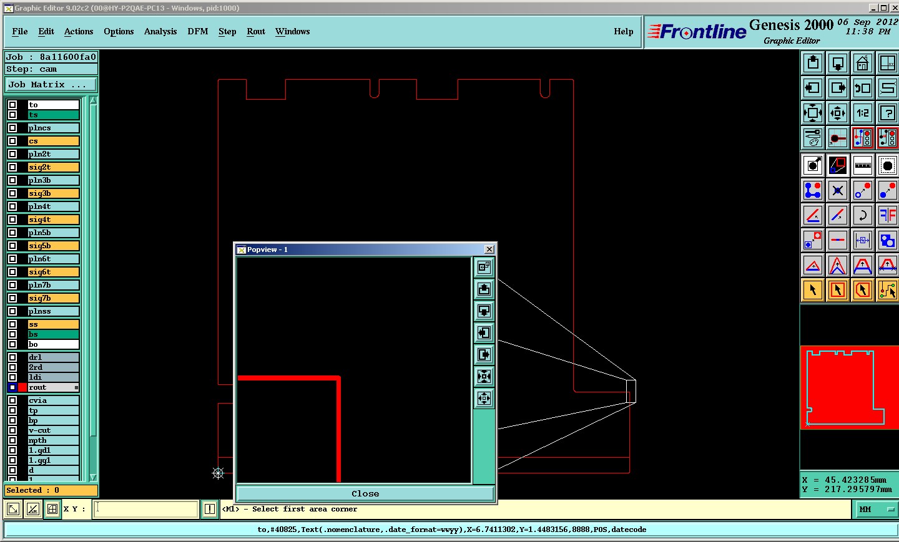Click the blue-red connected nodes icon
Viewport: 899px width, 542px height.
[813, 190]
